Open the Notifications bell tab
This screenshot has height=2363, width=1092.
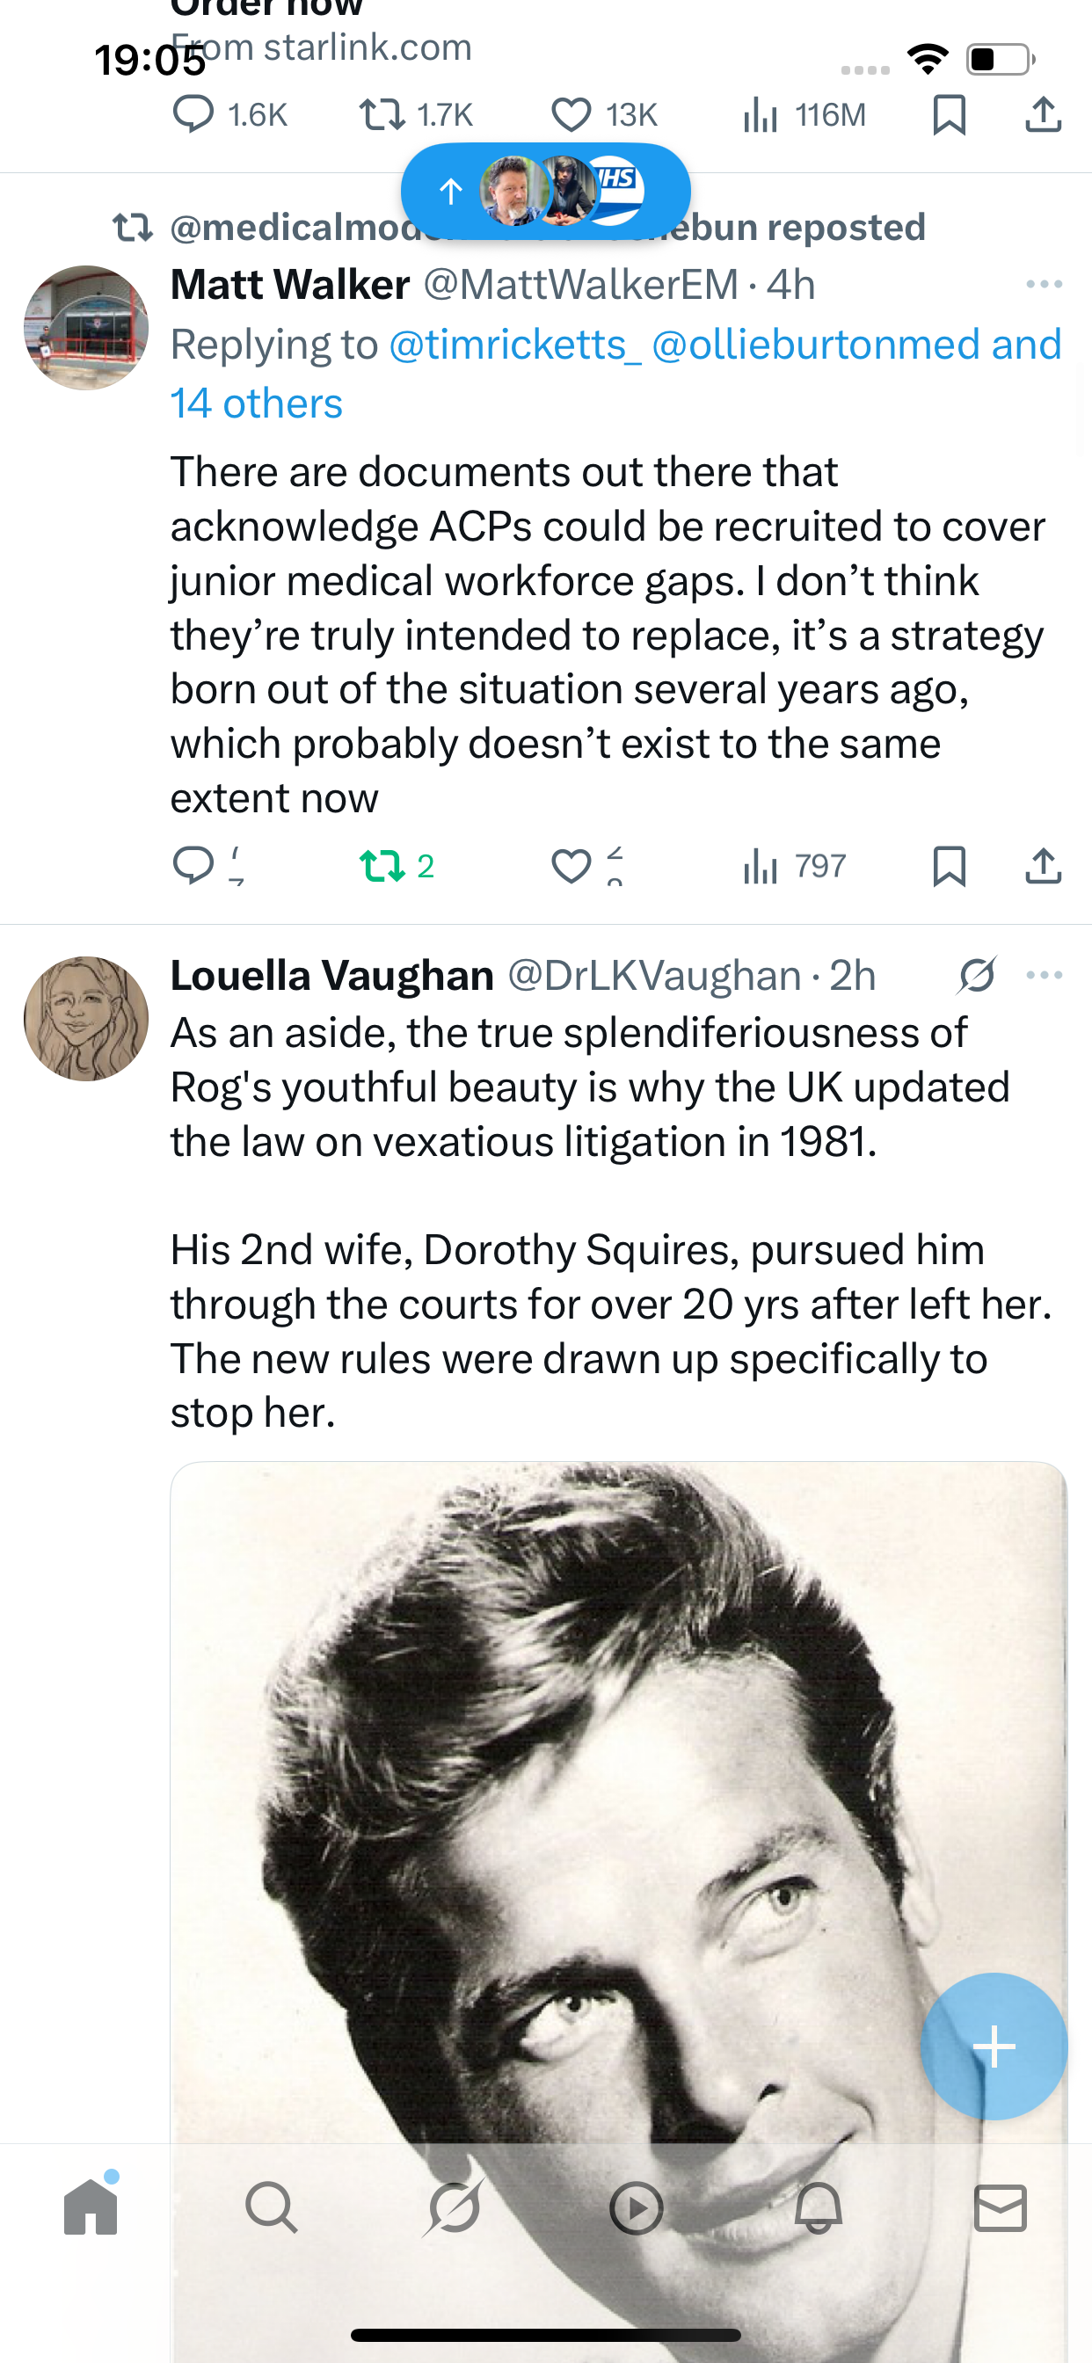coord(818,2207)
